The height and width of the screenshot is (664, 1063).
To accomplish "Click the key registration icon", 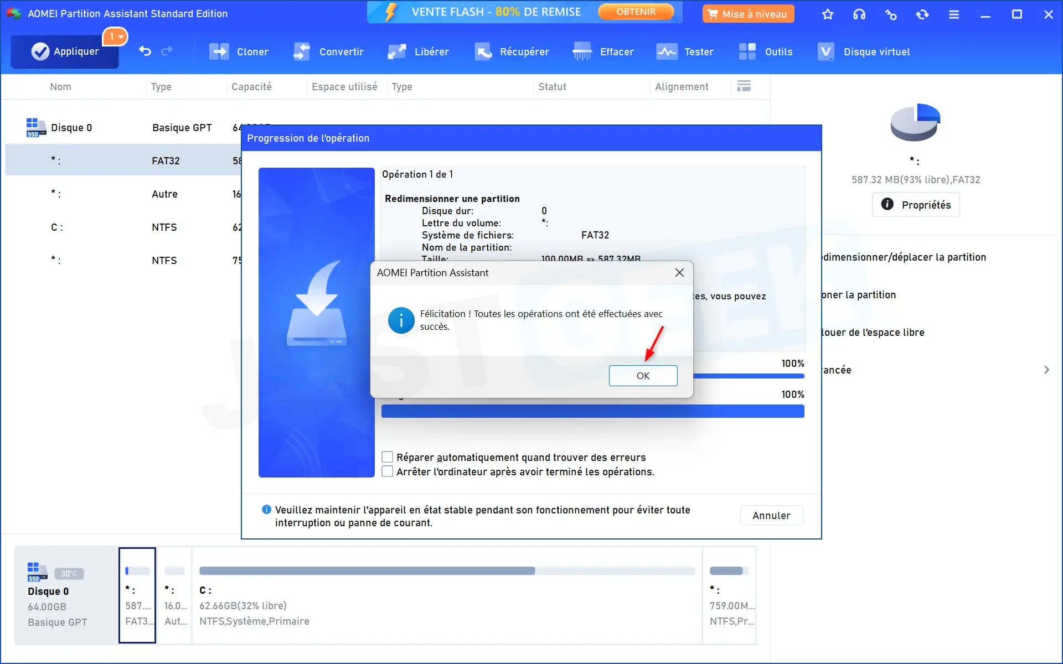I will pos(891,14).
